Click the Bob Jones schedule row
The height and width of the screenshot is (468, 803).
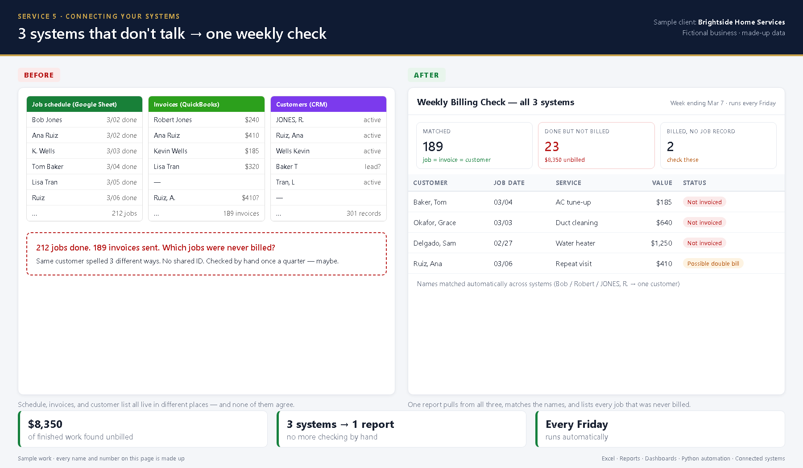(x=84, y=120)
